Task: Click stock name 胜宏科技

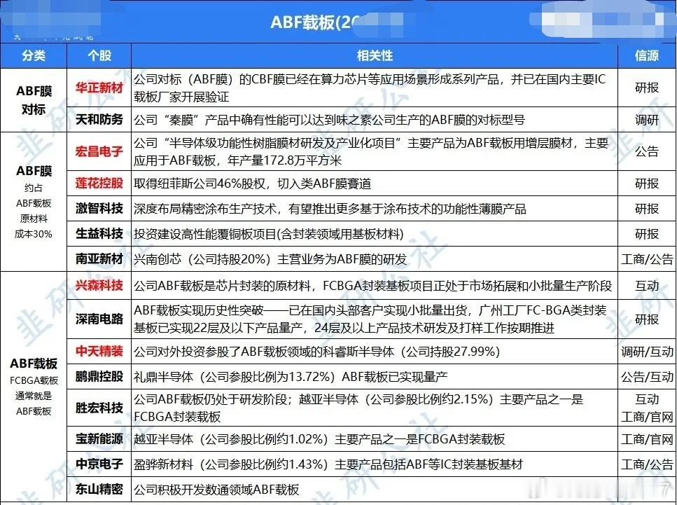Action: coord(99,408)
